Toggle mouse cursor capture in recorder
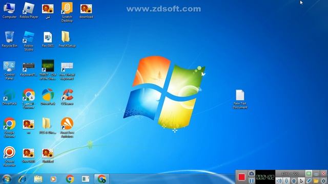The height and width of the screenshot is (184, 328). coord(301,181)
